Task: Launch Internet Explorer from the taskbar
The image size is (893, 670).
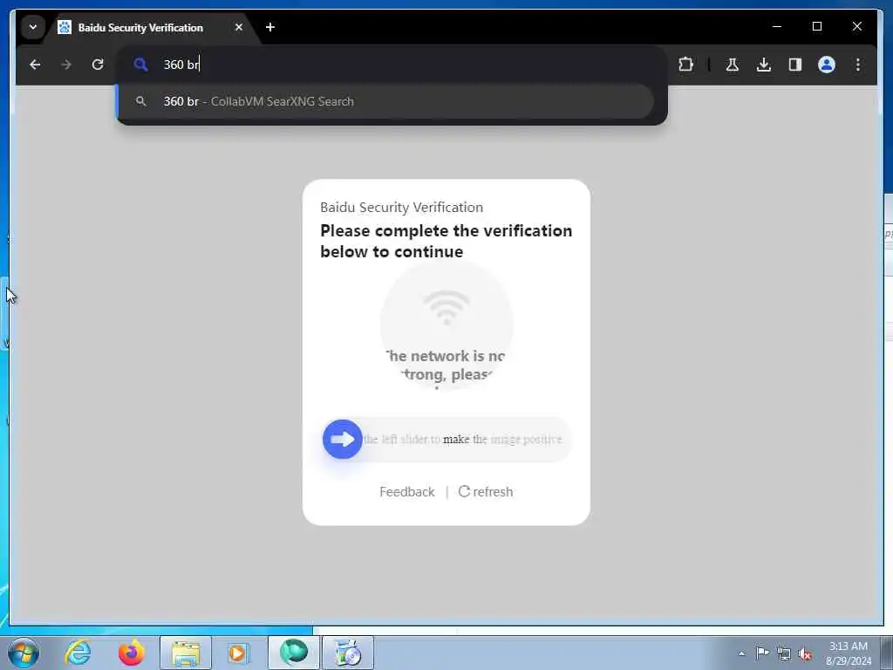Action: click(x=78, y=653)
